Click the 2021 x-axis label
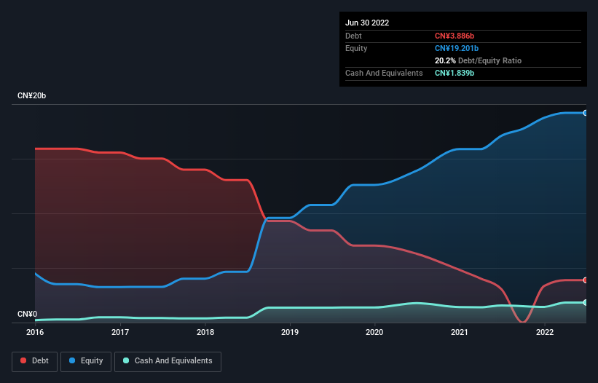598x383 pixels. tap(460, 332)
